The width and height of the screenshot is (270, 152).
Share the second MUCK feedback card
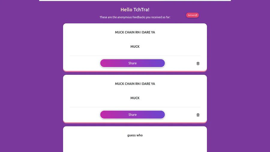pos(132,115)
